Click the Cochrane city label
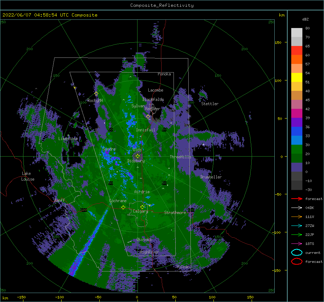 (x=118, y=201)
